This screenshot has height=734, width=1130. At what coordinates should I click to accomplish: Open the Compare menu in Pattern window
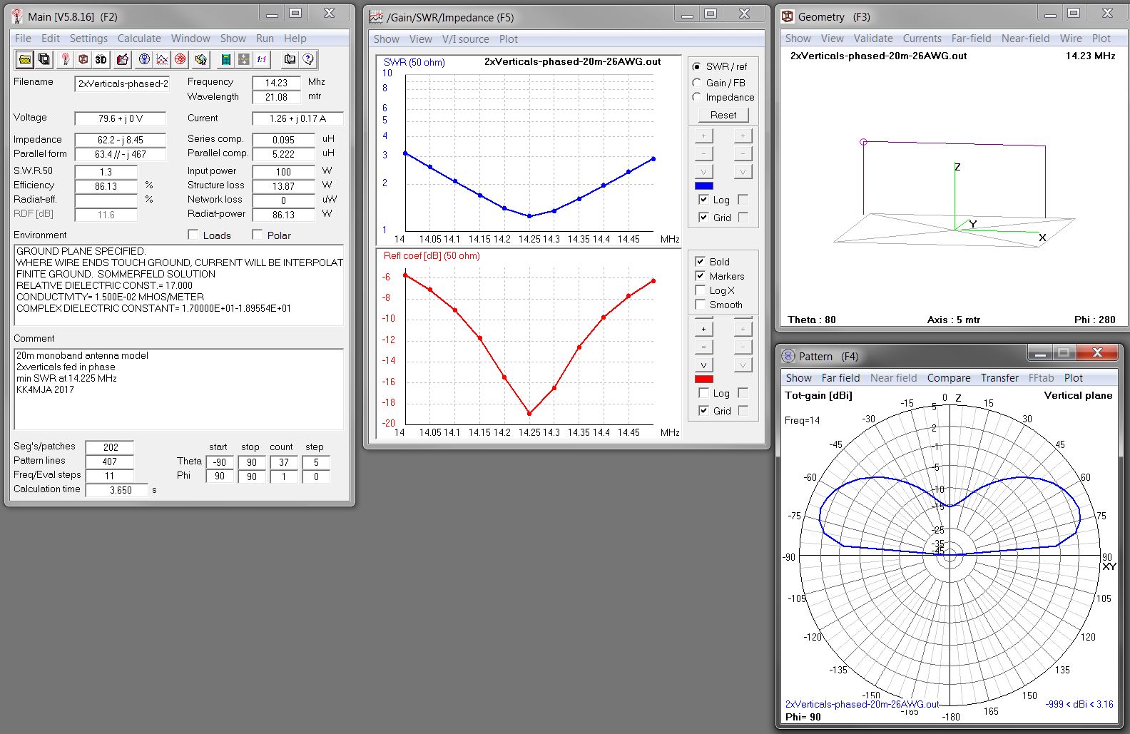click(949, 378)
